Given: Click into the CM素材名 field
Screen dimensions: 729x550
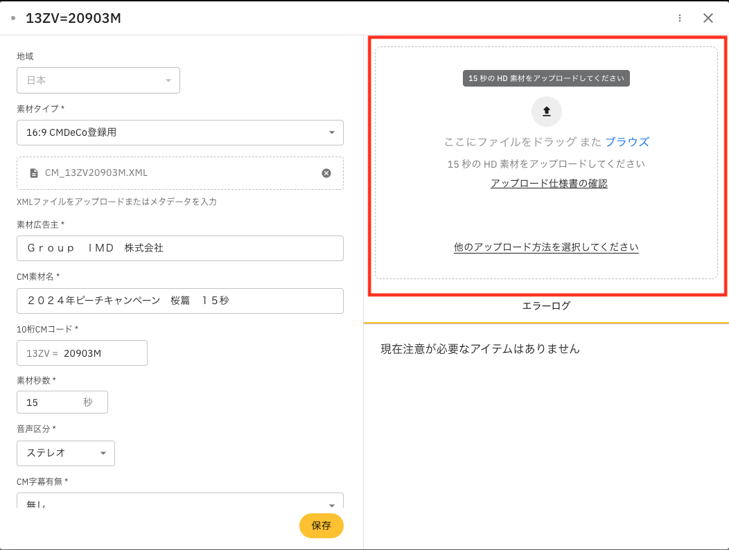Looking at the screenshot, I should point(179,301).
